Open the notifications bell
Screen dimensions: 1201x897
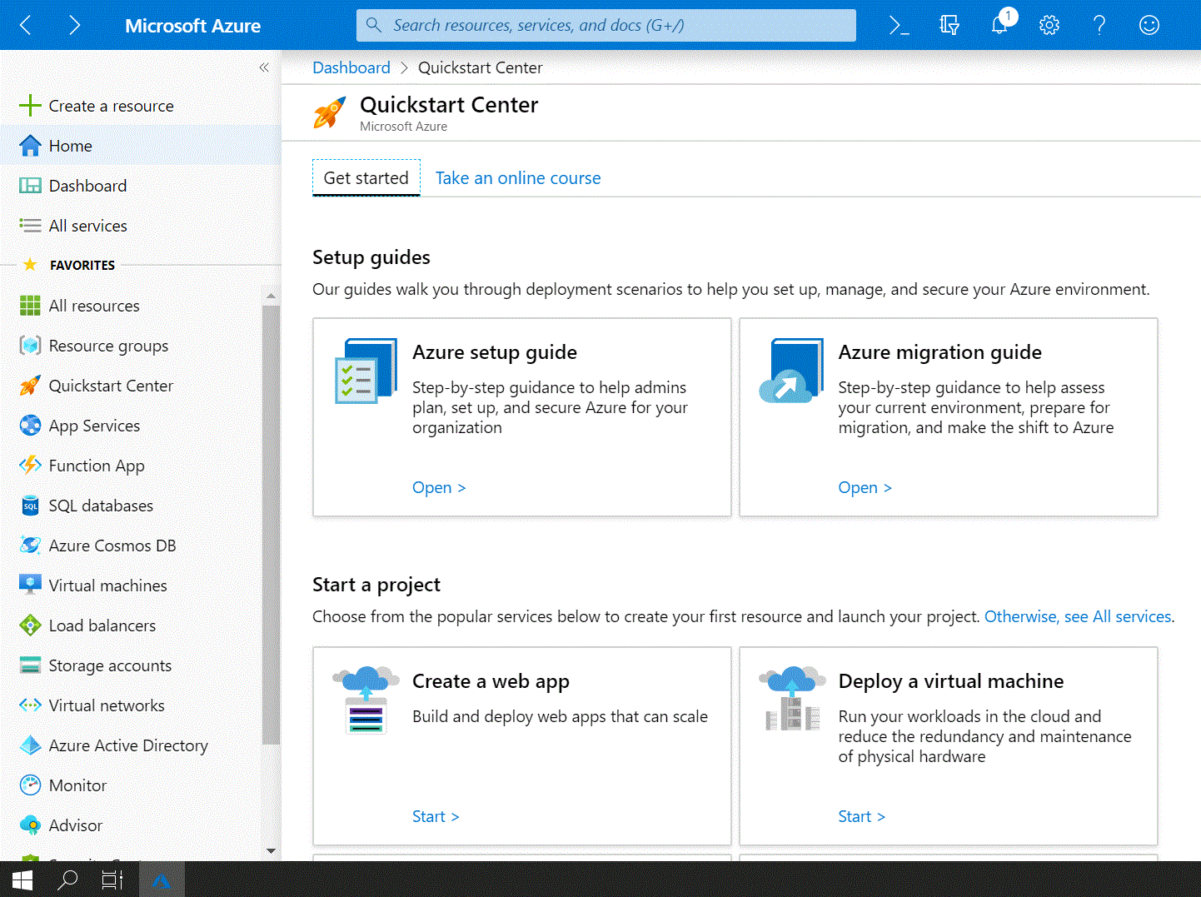coord(999,25)
